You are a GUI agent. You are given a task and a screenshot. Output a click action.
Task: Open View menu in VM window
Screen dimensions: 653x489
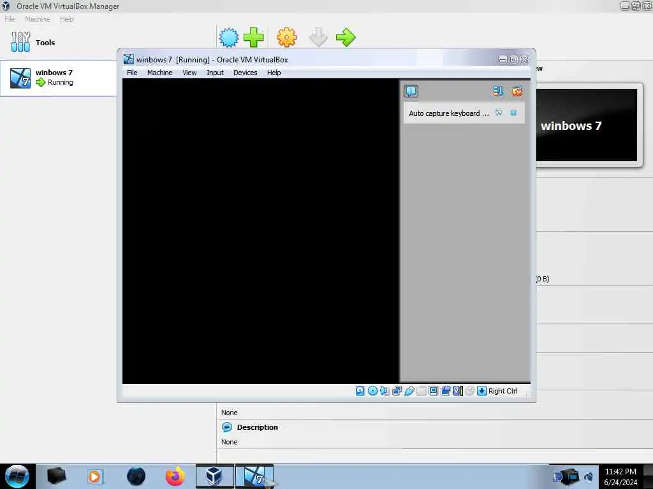[189, 73]
